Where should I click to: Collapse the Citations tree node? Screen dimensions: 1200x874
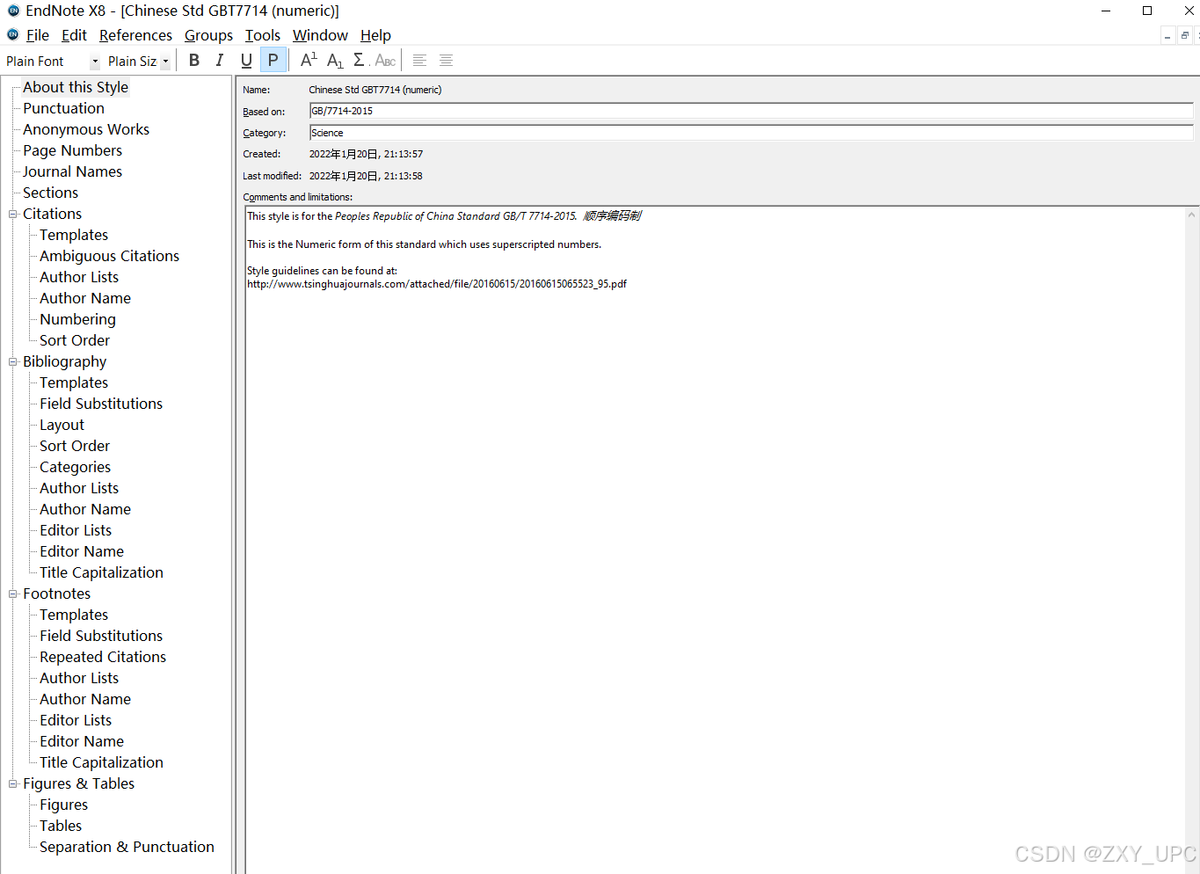tap(13, 214)
